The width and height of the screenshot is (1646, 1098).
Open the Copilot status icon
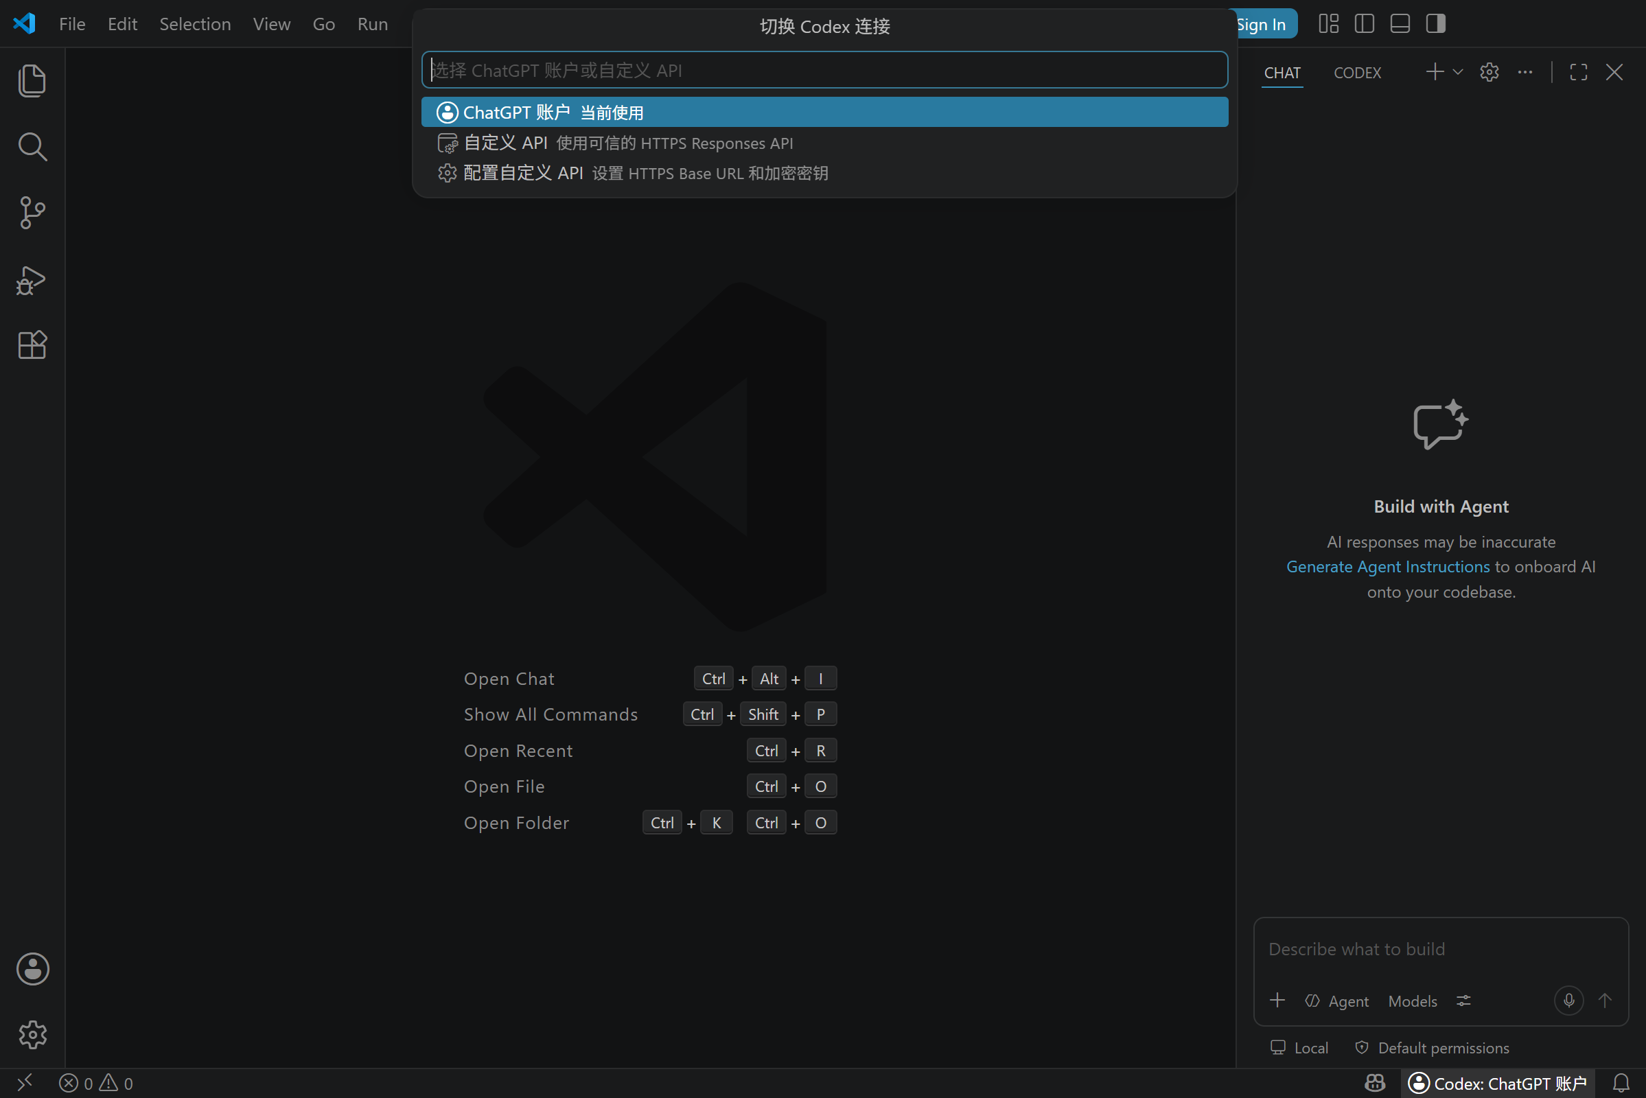1375,1084
